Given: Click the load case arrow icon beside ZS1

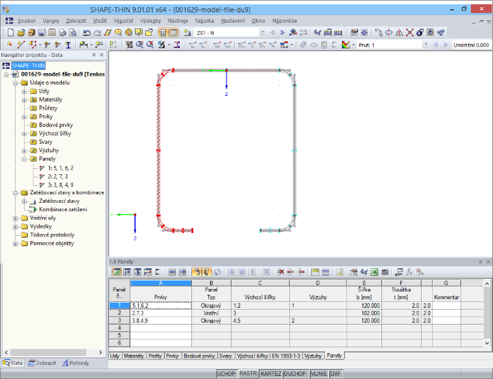Looking at the screenshot, I should coord(187,32).
